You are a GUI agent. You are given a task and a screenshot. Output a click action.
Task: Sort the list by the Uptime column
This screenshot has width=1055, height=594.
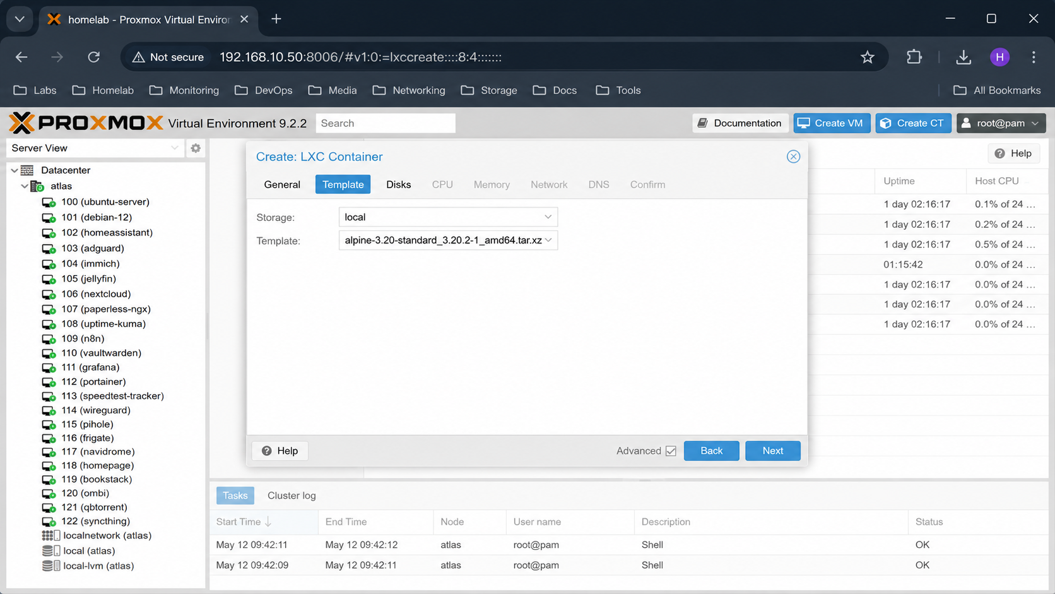(920, 181)
